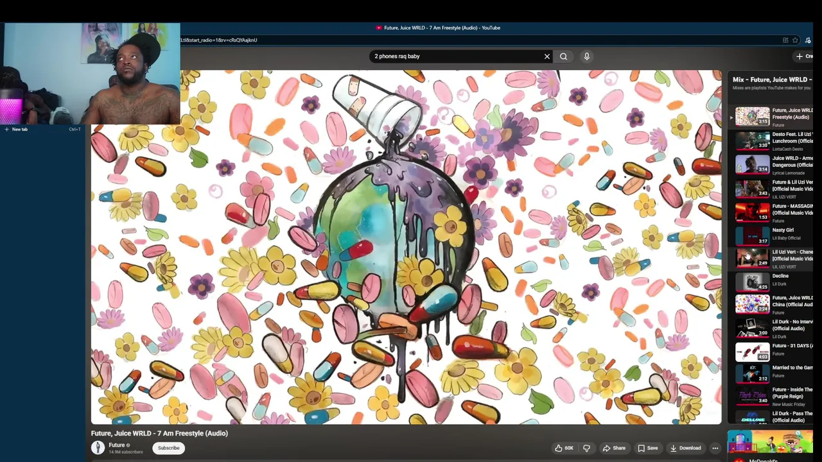Play 'Lil Uzi Vert - Chanel' thumbnail
This screenshot has height=462, width=822.
(x=752, y=258)
